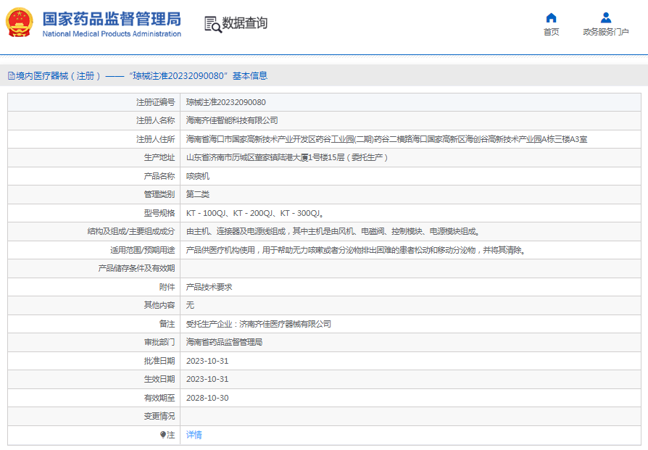This screenshot has width=648, height=450.
Task: Select 其他内容 value 无
Action: pos(190,305)
